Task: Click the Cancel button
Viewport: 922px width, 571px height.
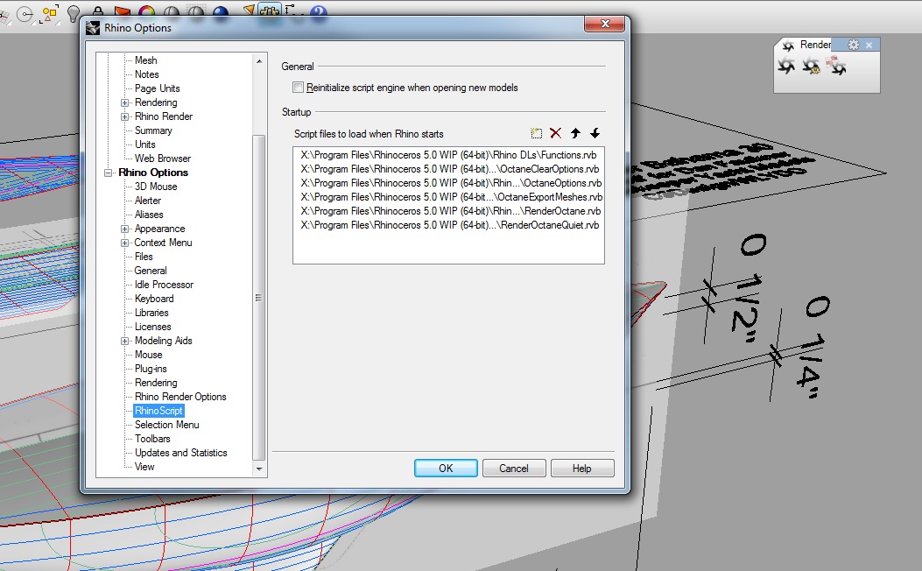Action: (x=514, y=468)
